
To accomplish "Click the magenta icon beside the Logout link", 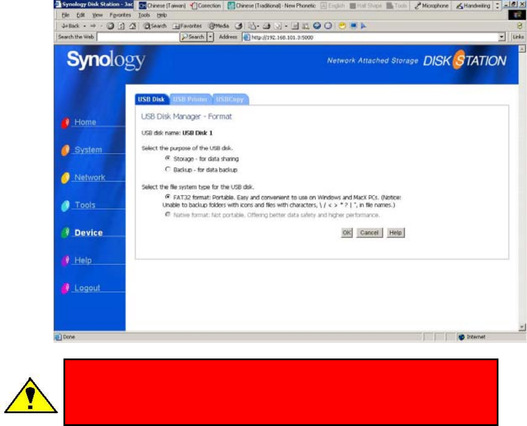I will pyautogui.click(x=66, y=288).
